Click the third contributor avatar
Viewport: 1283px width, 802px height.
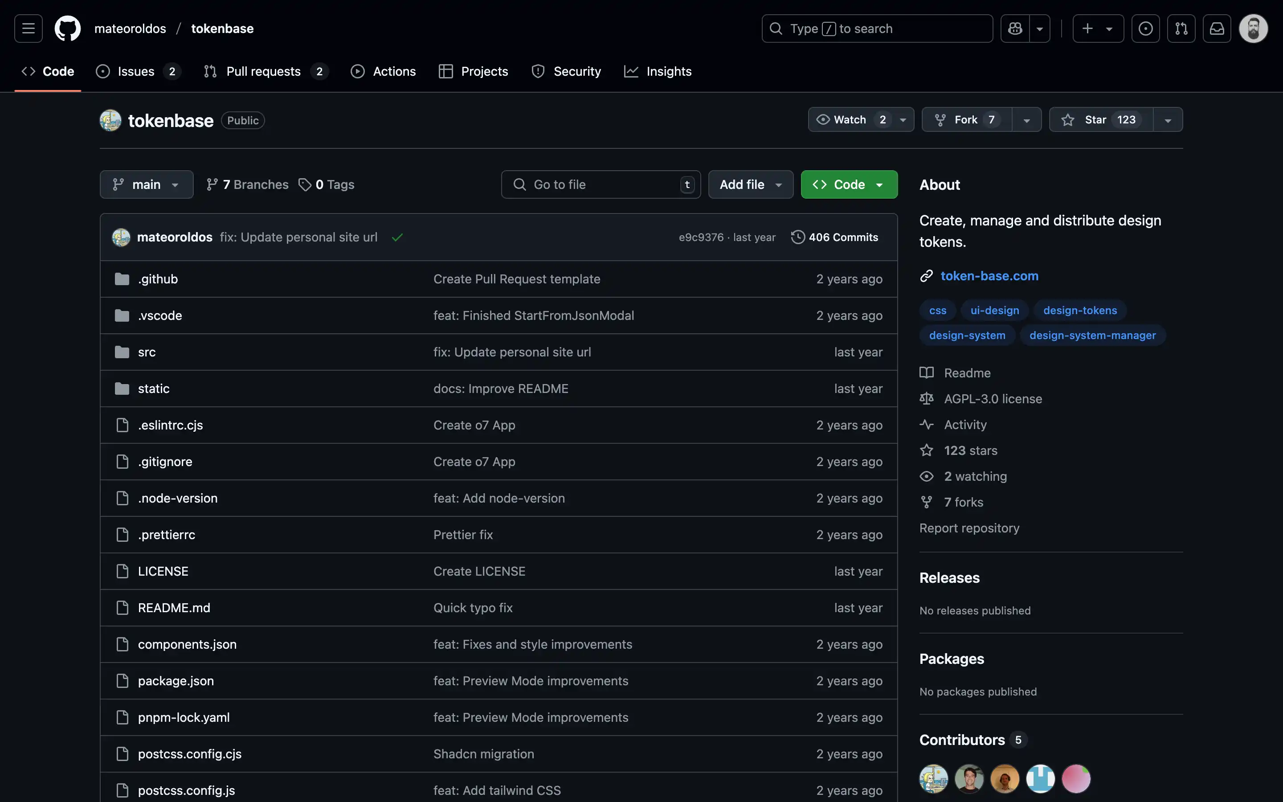(1005, 779)
